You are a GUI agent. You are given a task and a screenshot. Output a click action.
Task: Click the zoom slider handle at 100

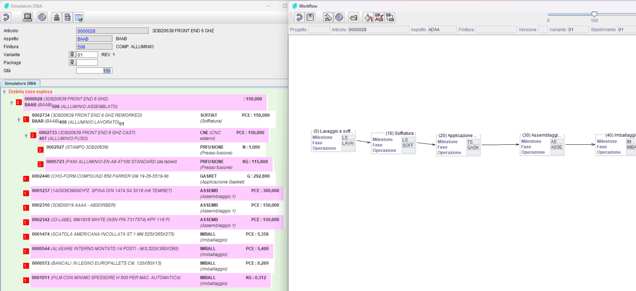click(594, 14)
